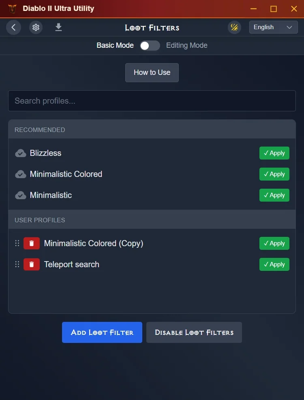Open the English language dropdown

point(273,27)
